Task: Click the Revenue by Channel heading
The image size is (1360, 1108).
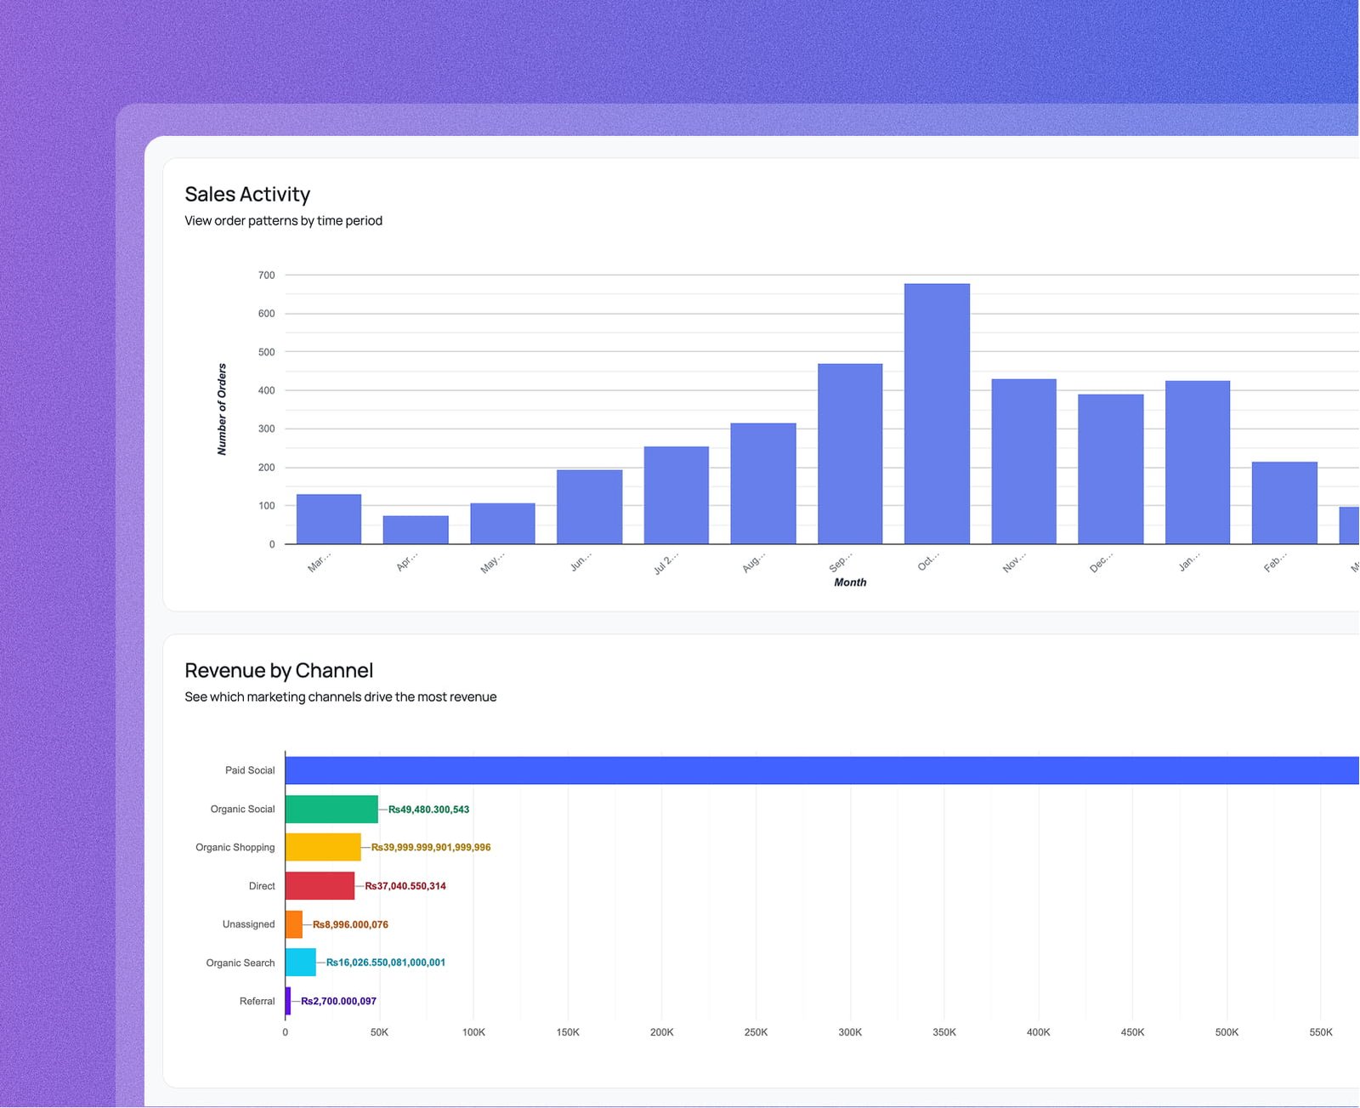Action: coord(279,670)
